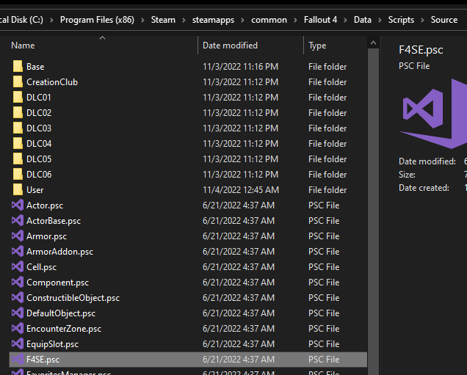Image resolution: width=467 pixels, height=375 pixels.
Task: Click the PSC File type in Cell.psc row
Action: pyautogui.click(x=324, y=267)
